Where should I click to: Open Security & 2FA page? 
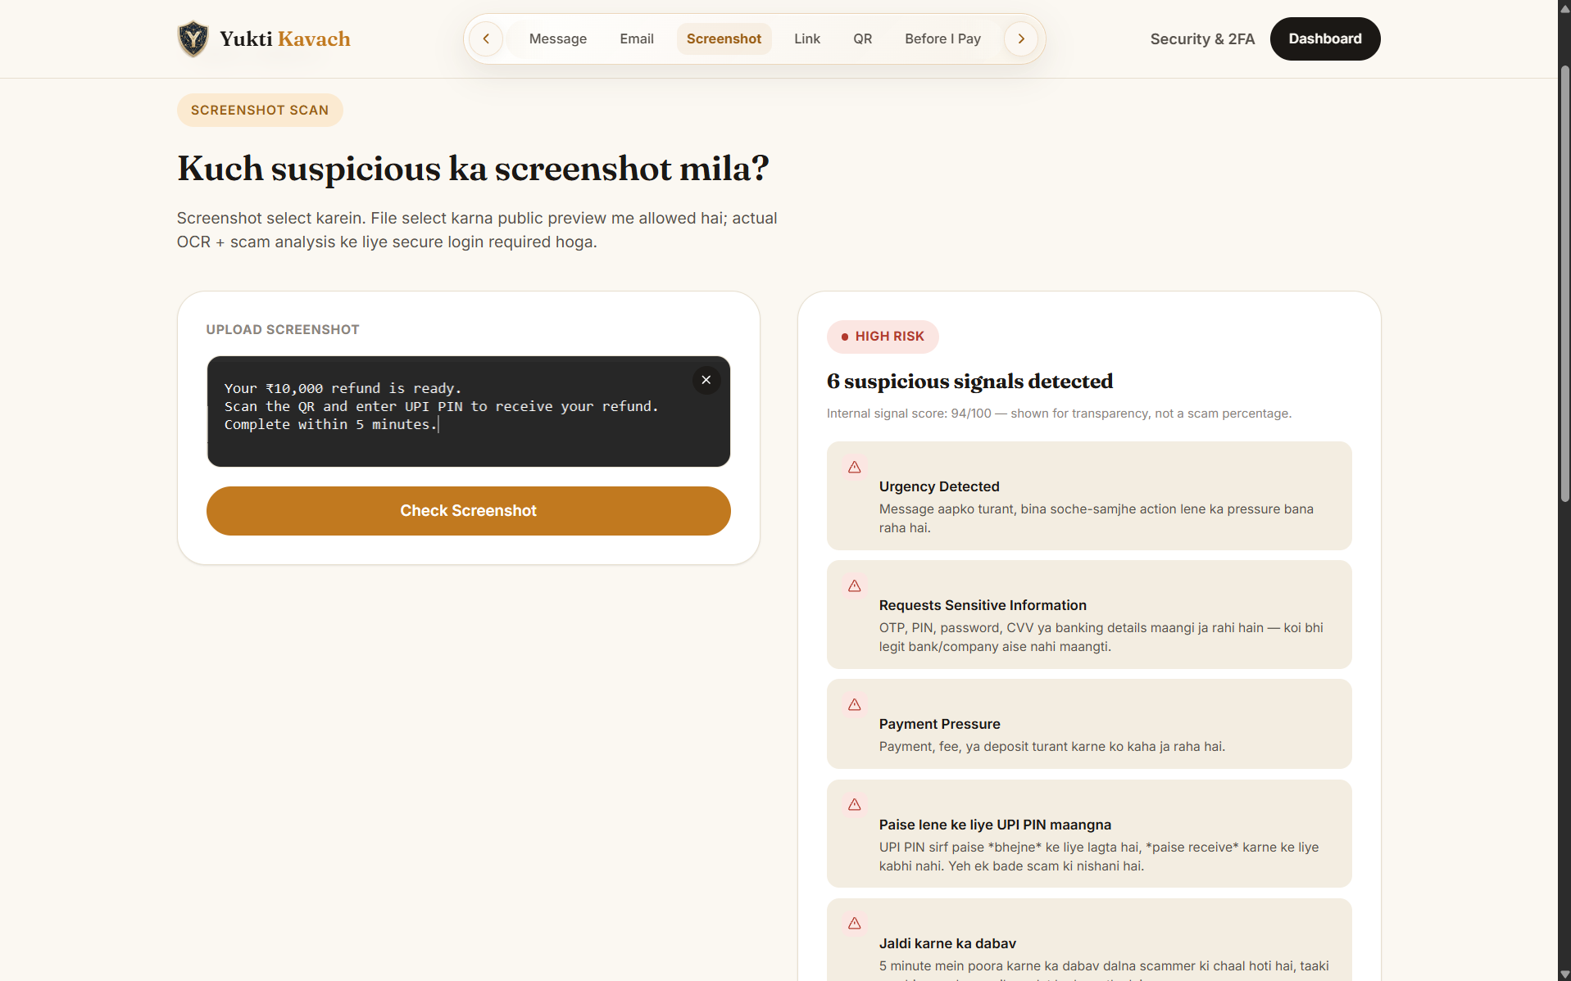pyautogui.click(x=1202, y=38)
